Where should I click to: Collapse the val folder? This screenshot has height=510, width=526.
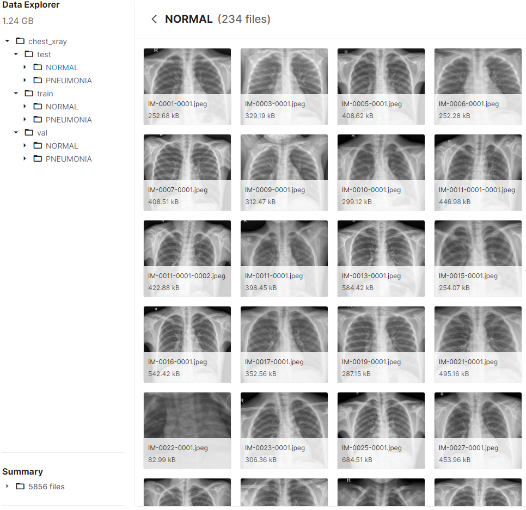coord(16,133)
